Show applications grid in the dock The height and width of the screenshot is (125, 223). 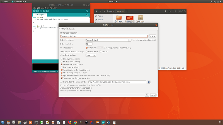pyautogui.click(x=220, y=122)
